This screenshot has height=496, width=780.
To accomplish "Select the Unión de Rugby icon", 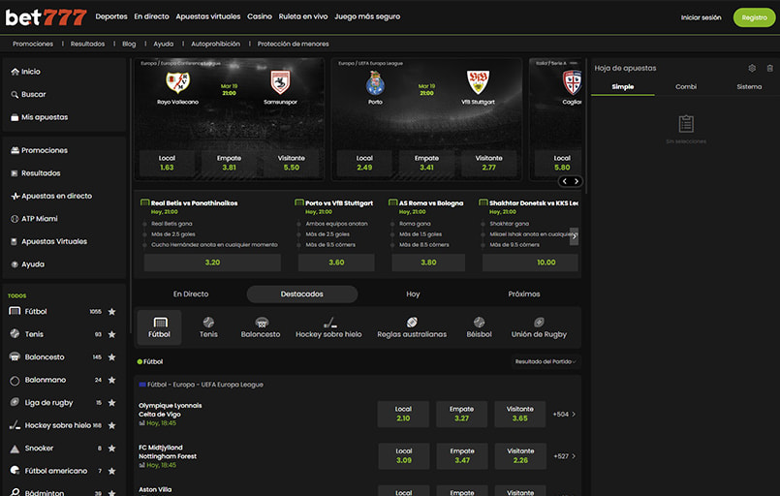I will [x=539, y=326].
